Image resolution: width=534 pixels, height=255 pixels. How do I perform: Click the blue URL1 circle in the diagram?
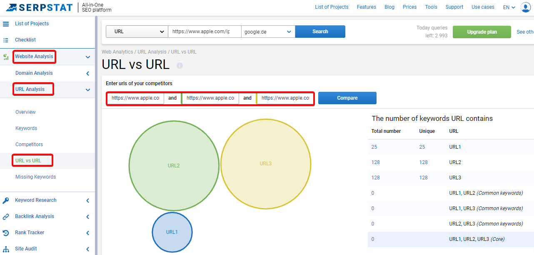(x=172, y=232)
